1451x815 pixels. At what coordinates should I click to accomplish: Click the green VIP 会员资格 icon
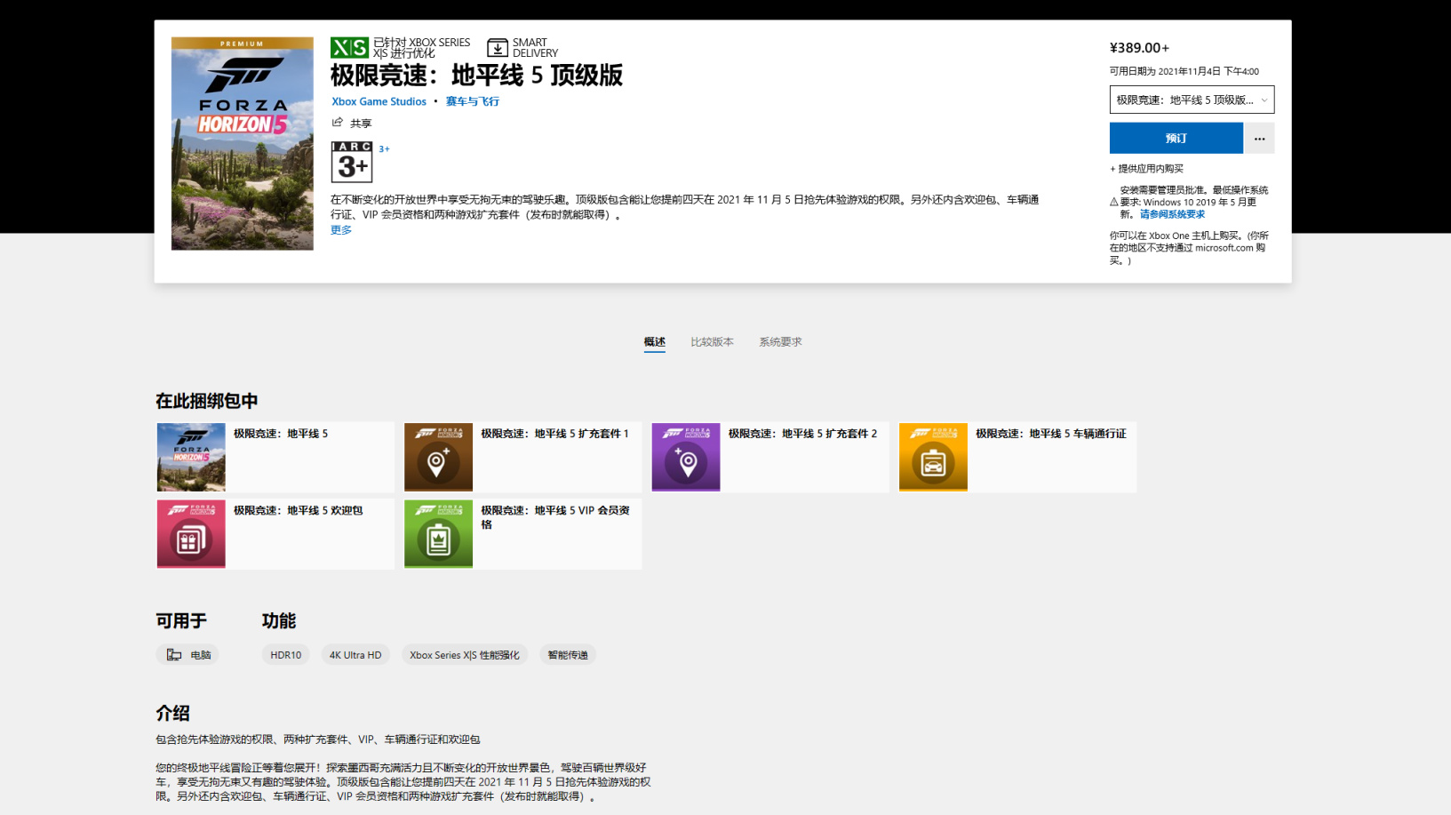(x=438, y=534)
